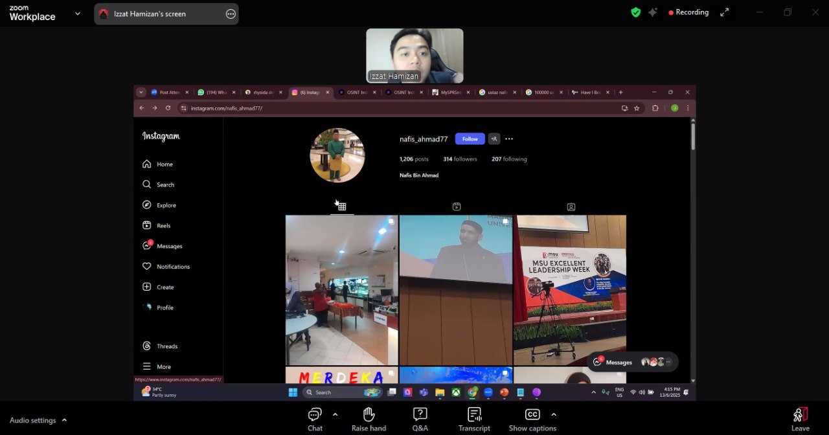View the 207 following list
The width and height of the screenshot is (829, 435).
pos(509,159)
